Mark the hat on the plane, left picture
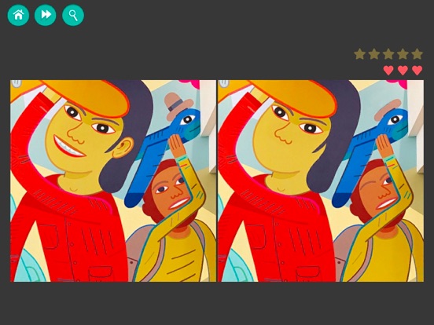Viewport: 434px width, 325px height. click(x=177, y=102)
